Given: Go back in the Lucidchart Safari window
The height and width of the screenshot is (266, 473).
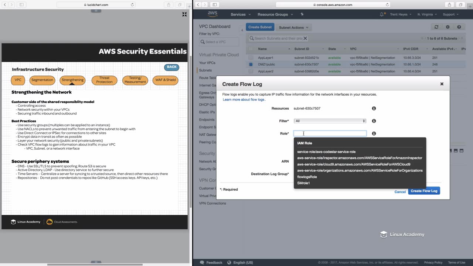Looking at the screenshot, I should pos(5,5).
